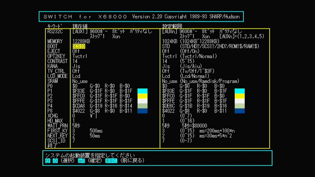Click the default white P3 swatch in 設定範囲
Viewport: 315px width, 177px height.
240,101
